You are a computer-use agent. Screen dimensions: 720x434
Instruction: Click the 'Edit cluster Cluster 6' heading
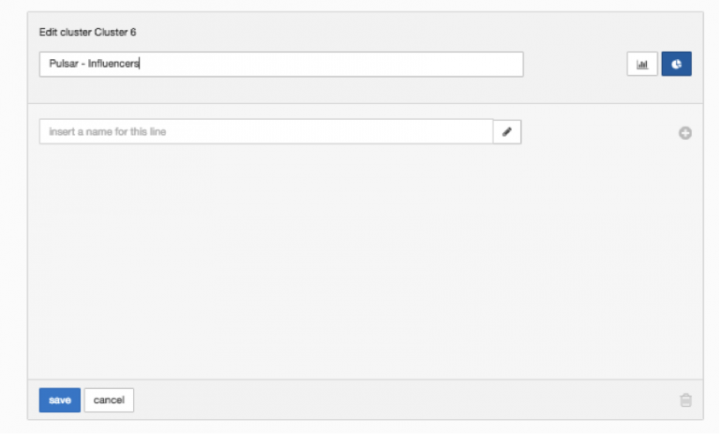[x=88, y=33]
